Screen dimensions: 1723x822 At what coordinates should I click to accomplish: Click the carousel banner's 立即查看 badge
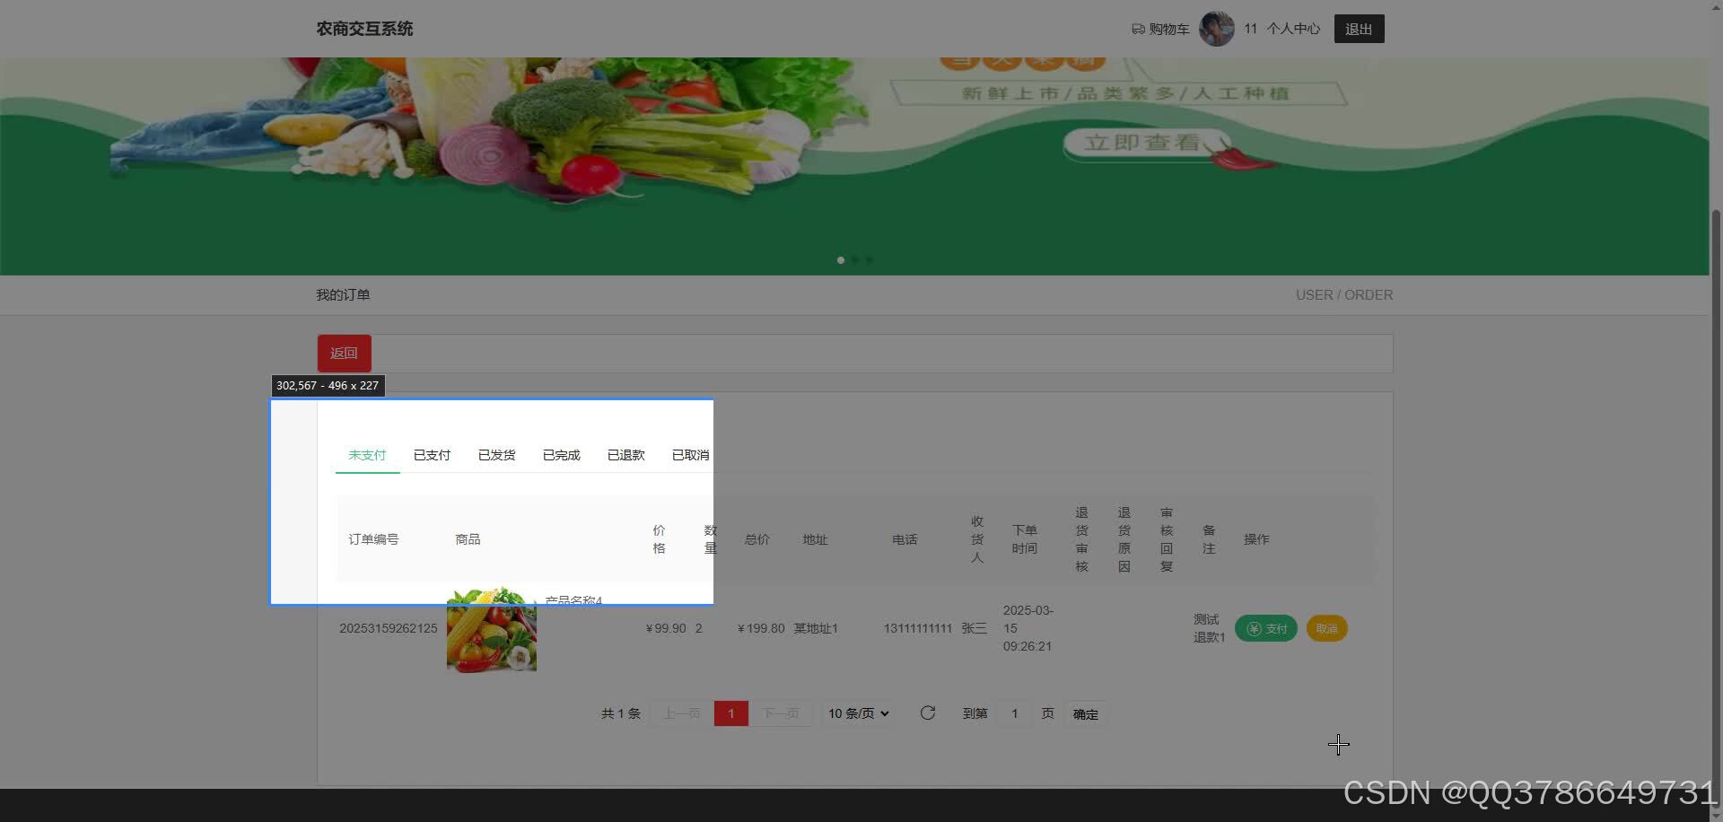pyautogui.click(x=1146, y=143)
